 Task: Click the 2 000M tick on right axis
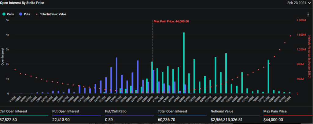pyautogui.click(x=301, y=20)
